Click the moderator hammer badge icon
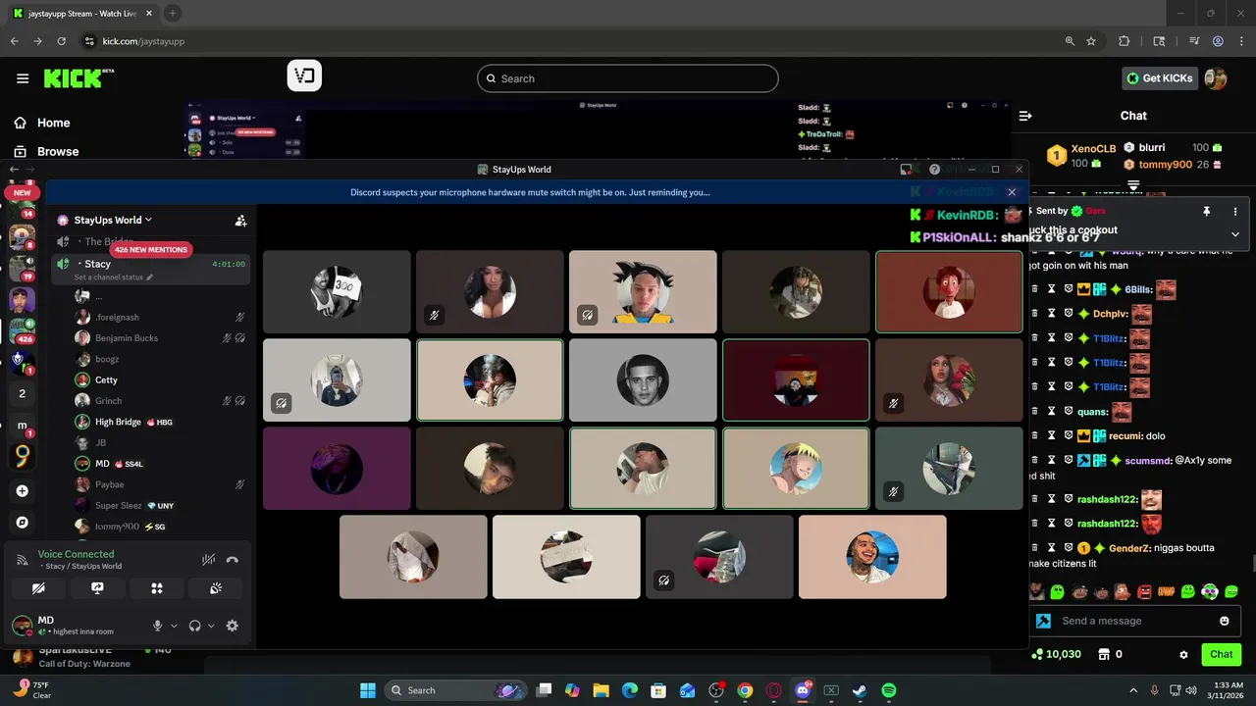 [1043, 621]
